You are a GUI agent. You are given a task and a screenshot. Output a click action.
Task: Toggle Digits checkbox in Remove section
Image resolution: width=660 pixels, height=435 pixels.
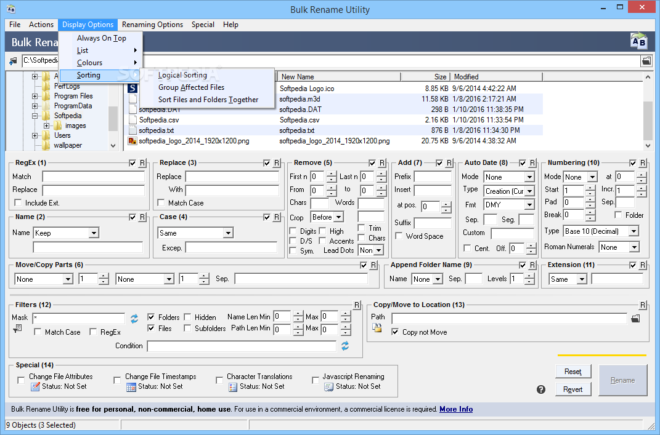pos(293,231)
